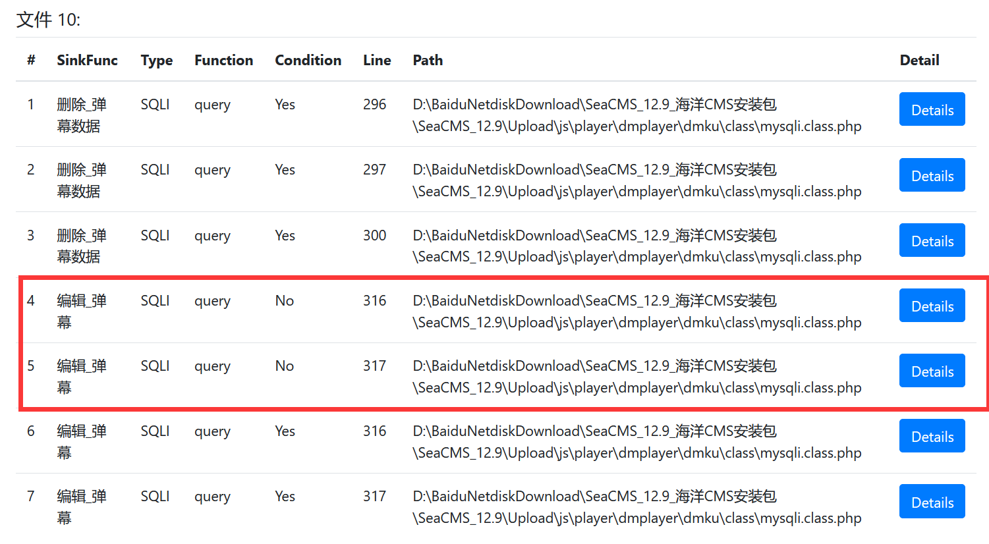This screenshot has height=544, width=989.
Task: Click the 'No' condition in row 4
Action: (x=284, y=301)
